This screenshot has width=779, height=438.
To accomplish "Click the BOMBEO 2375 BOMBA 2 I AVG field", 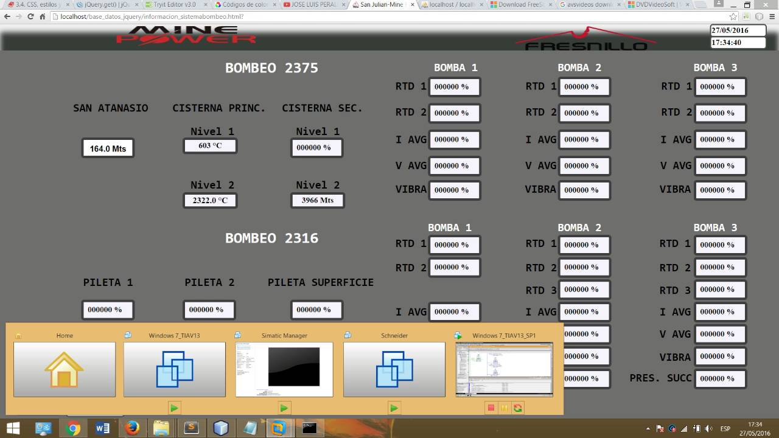I will (x=584, y=139).
